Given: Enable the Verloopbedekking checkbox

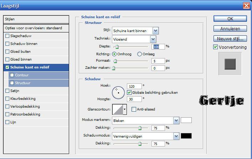Looking at the screenshot, I should (7, 107).
